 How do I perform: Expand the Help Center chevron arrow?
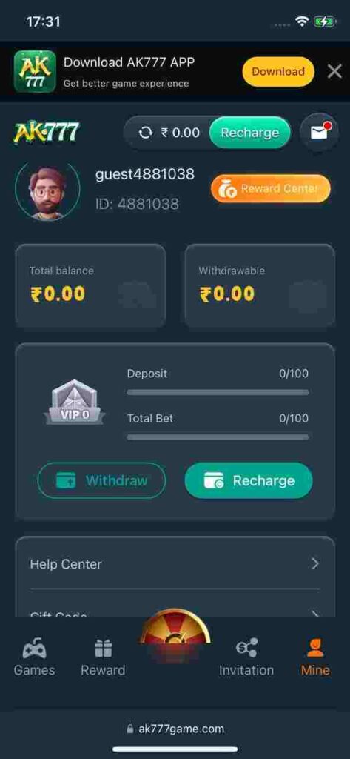pos(315,563)
